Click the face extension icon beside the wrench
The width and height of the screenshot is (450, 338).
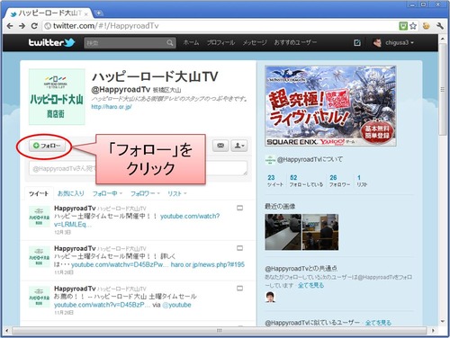pos(426,26)
